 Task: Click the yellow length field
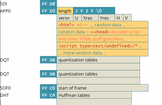(x=65, y=11)
